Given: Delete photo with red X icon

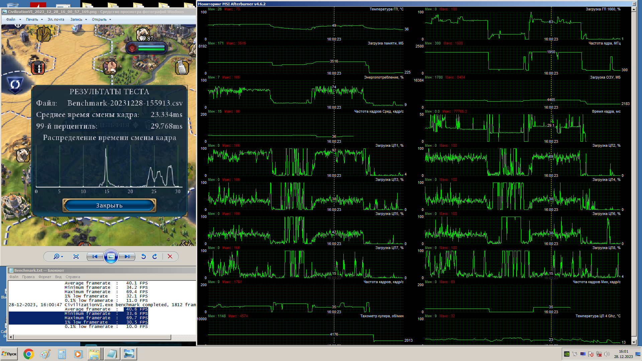Looking at the screenshot, I should pyautogui.click(x=170, y=256).
